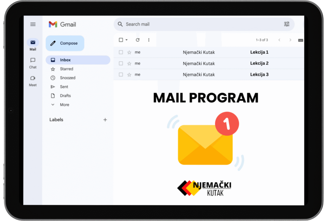Star the Lekcija 1 email
The width and height of the screenshot is (327, 221).
129,52
